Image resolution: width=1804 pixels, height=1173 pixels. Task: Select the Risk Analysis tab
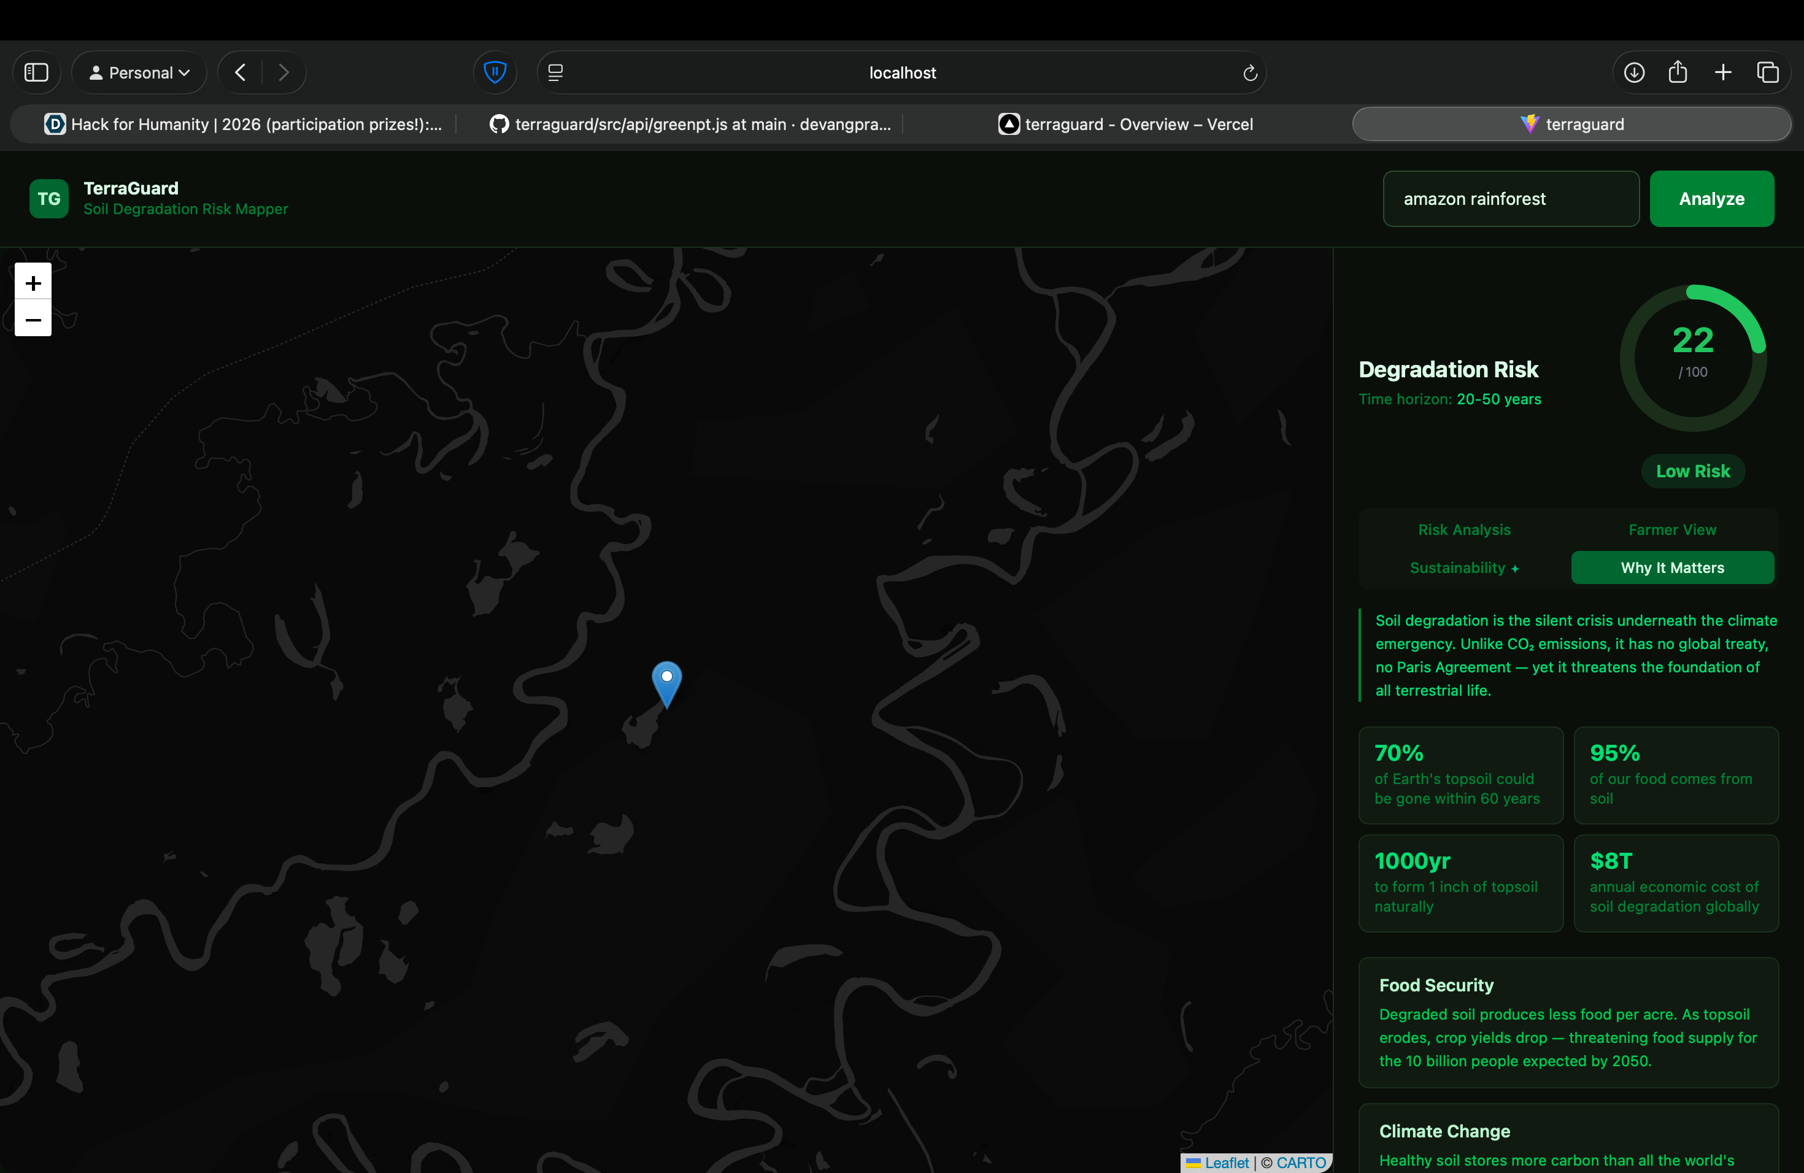[1463, 529]
